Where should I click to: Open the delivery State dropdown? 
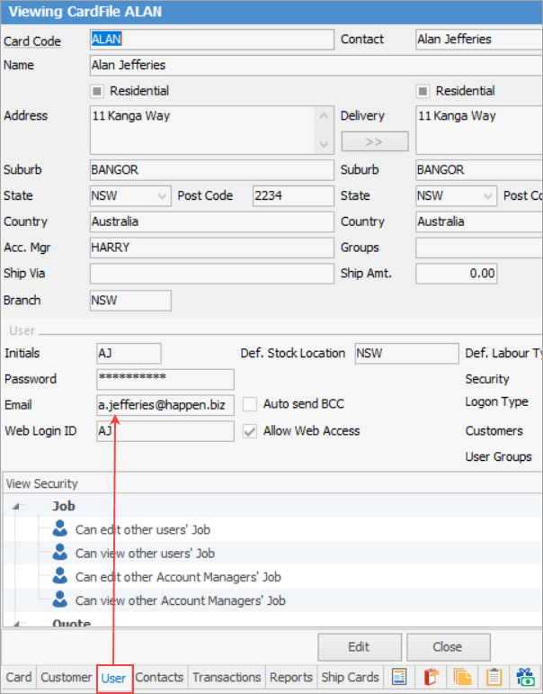(x=487, y=196)
